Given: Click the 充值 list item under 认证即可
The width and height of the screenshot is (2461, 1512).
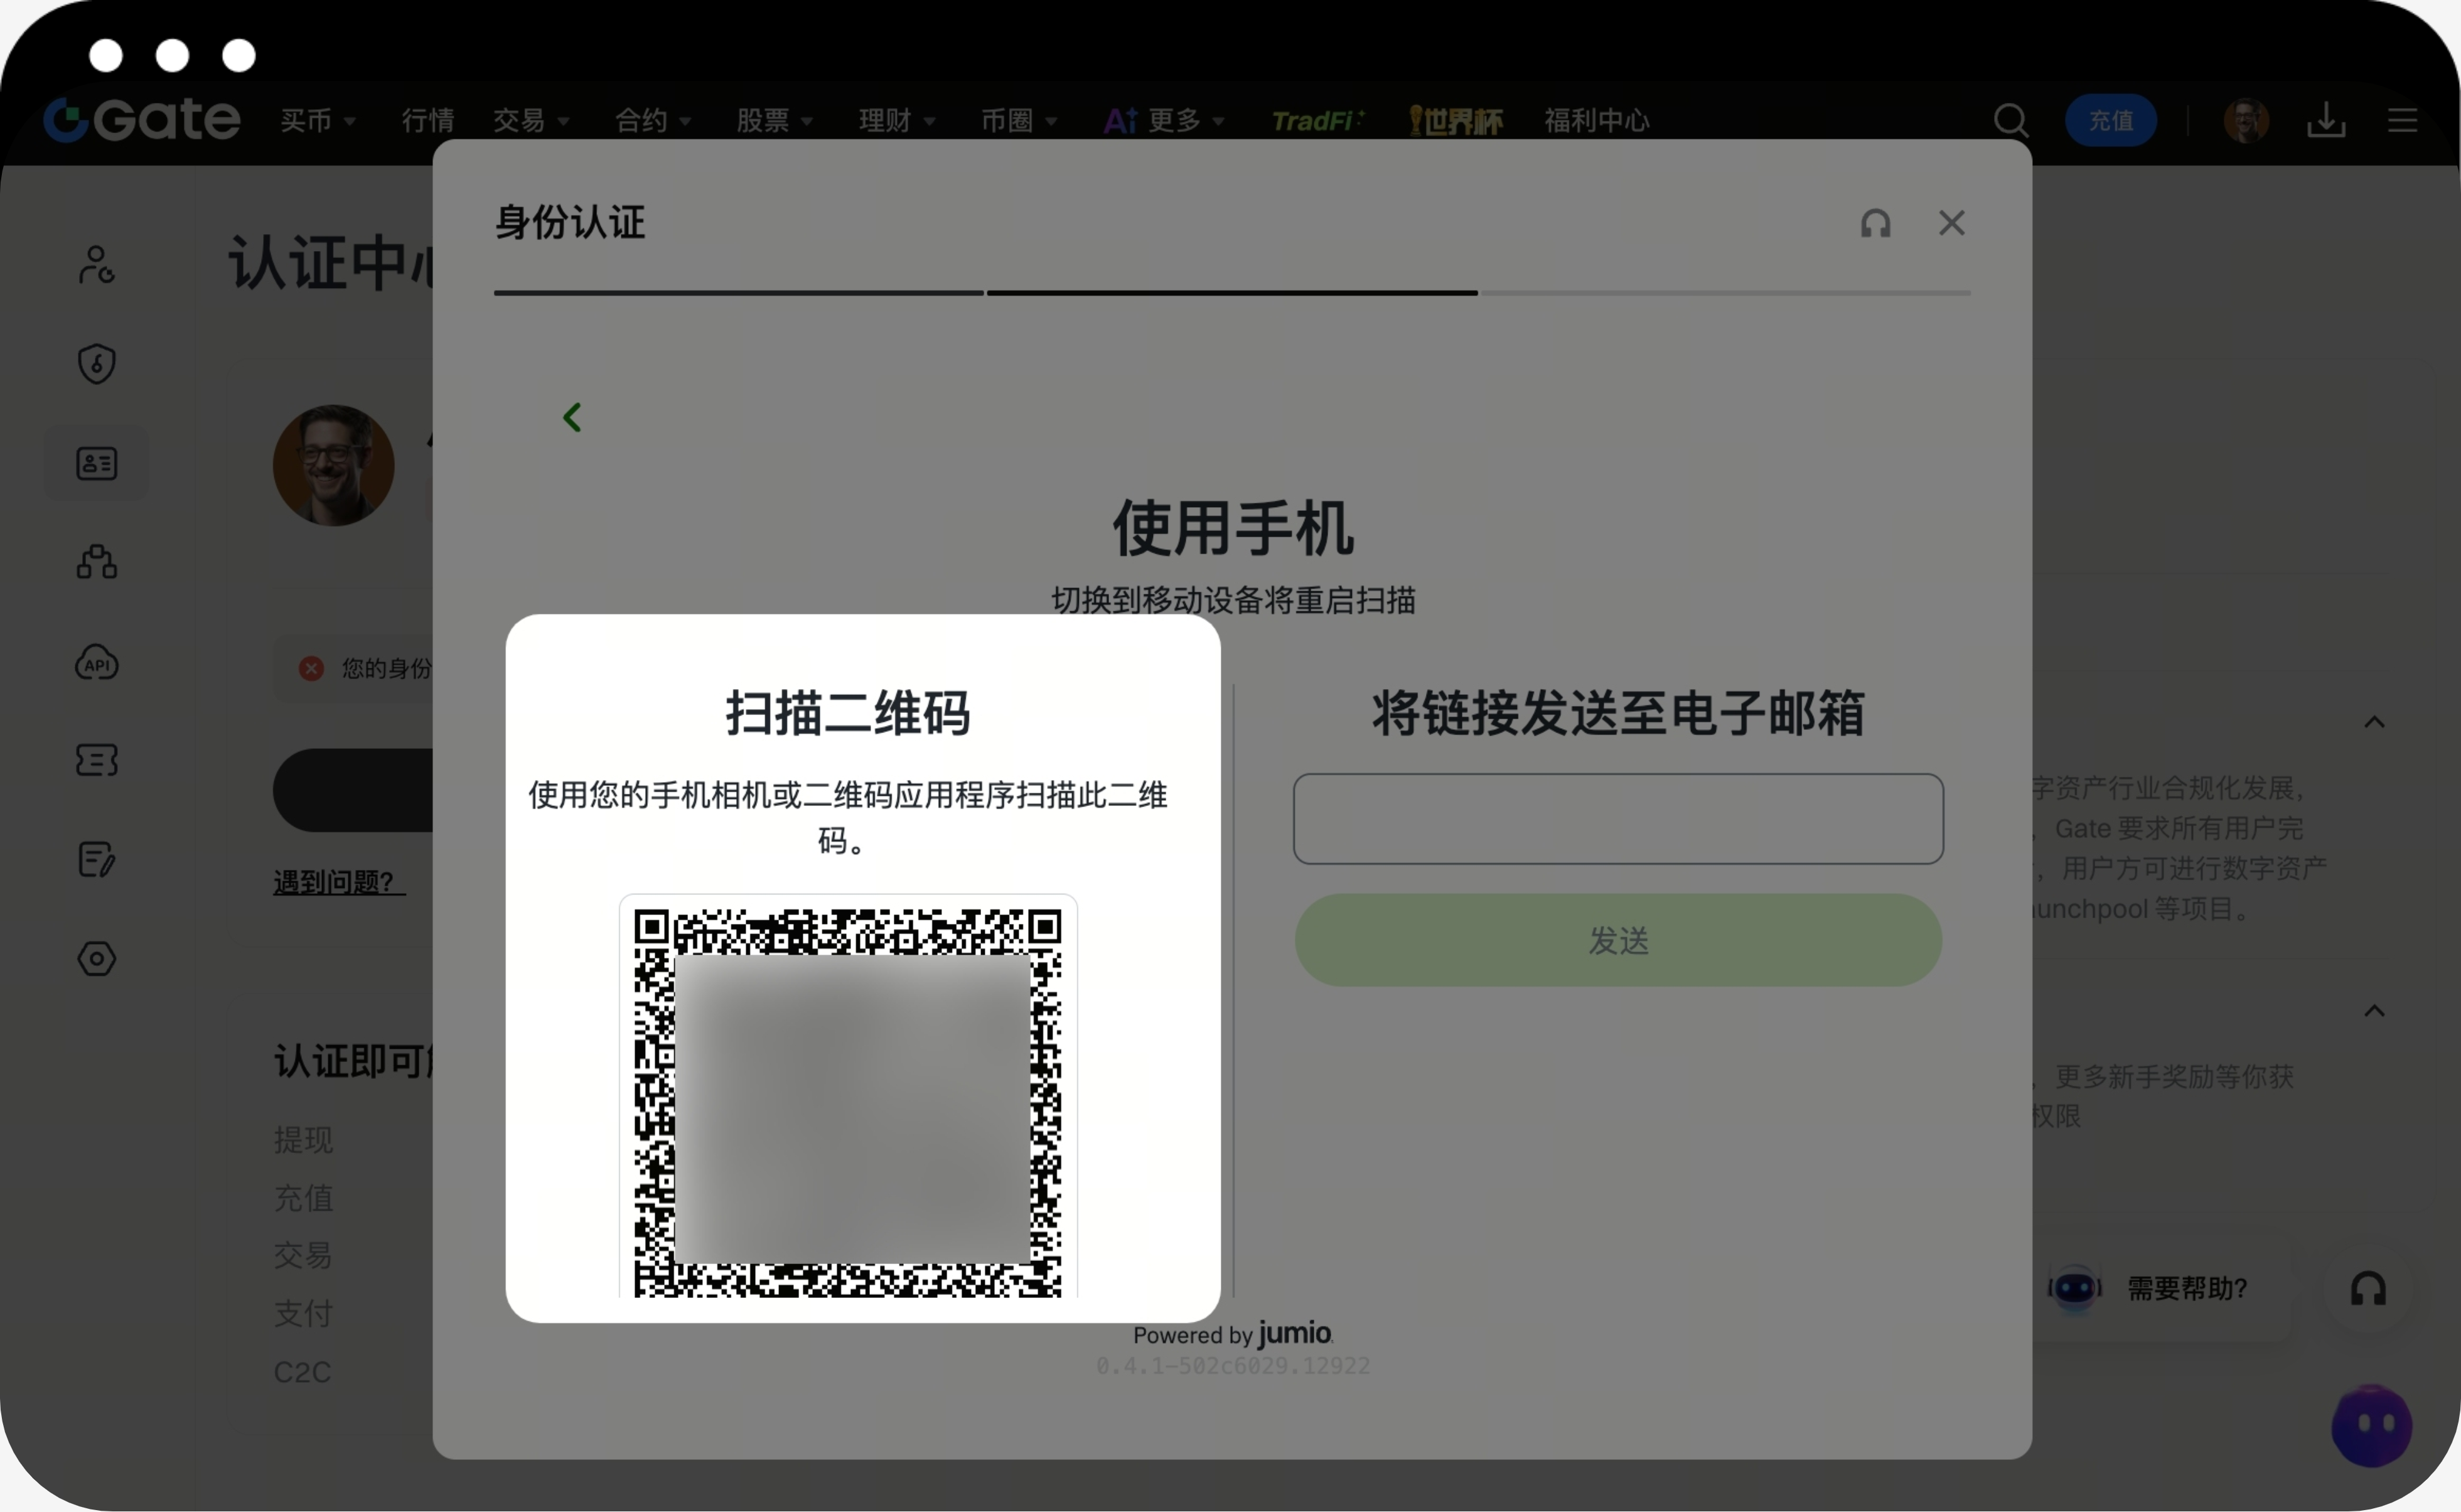Looking at the screenshot, I should (x=303, y=1198).
